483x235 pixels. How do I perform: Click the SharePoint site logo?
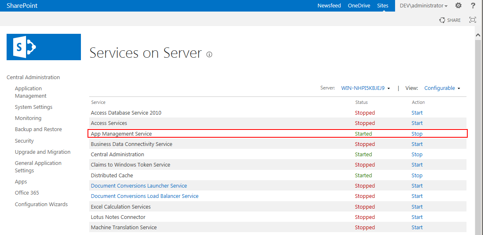coord(44,47)
